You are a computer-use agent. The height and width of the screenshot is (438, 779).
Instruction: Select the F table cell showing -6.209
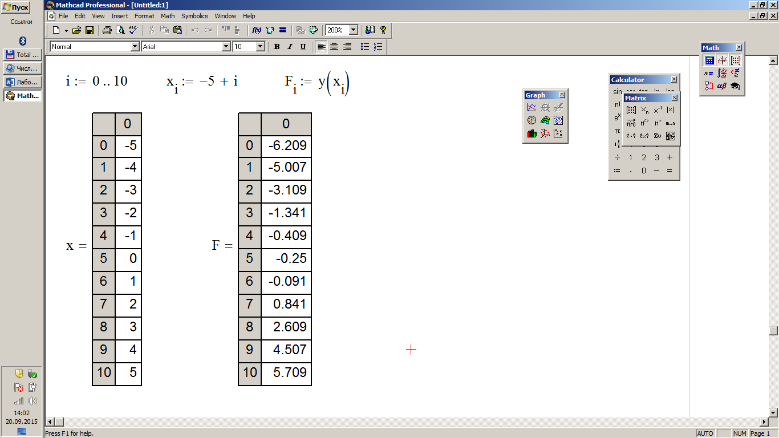286,146
